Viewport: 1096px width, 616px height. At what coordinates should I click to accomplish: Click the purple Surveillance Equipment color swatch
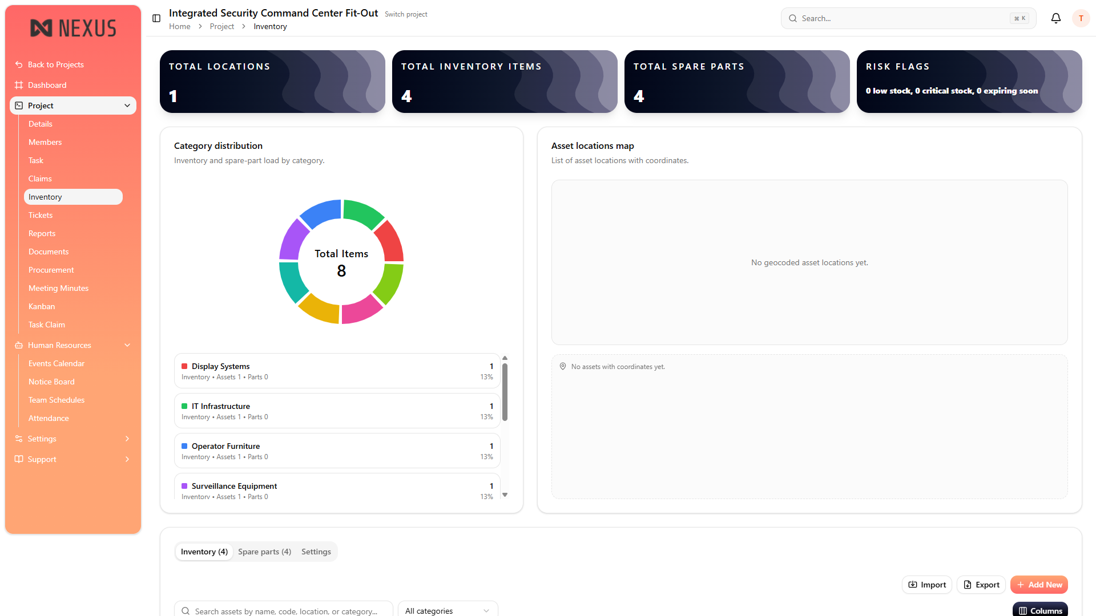tap(184, 486)
